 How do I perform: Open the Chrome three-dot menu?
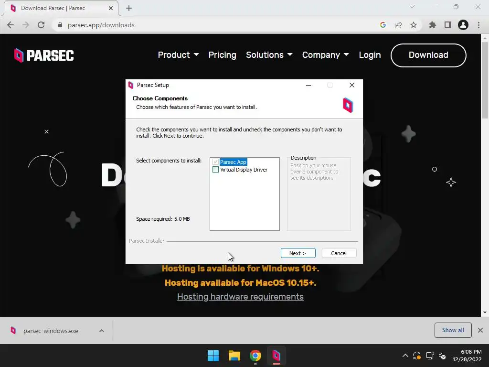pos(478,25)
